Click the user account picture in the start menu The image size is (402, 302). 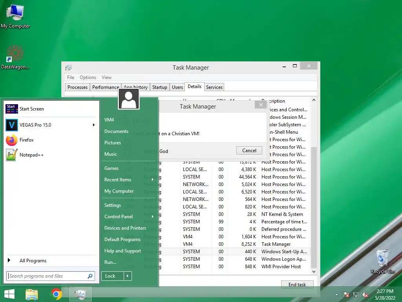click(x=129, y=99)
